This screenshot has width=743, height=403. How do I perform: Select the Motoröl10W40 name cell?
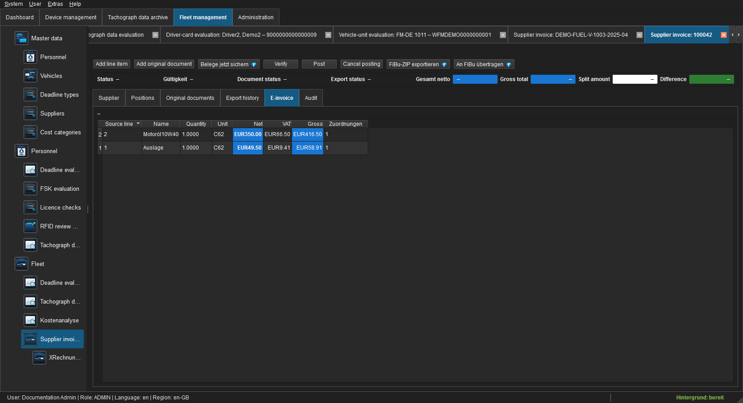[161, 134]
